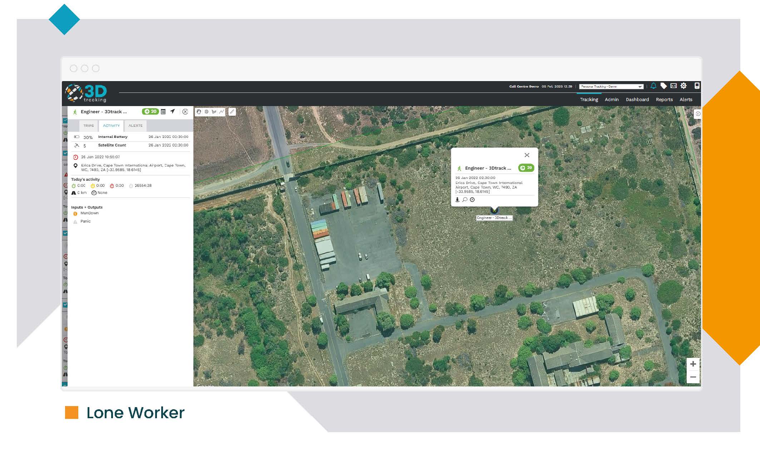The height and width of the screenshot is (450, 760).
Task: Open the Dashboard menu
Action: 637,100
